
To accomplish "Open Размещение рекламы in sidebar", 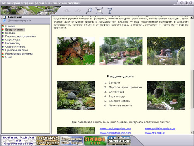I will [x=19, y=54].
